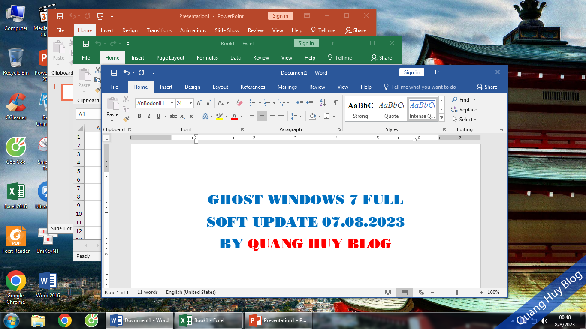This screenshot has width=586, height=329.
Task: Toggle Print Layout view in status bar
Action: 405,292
